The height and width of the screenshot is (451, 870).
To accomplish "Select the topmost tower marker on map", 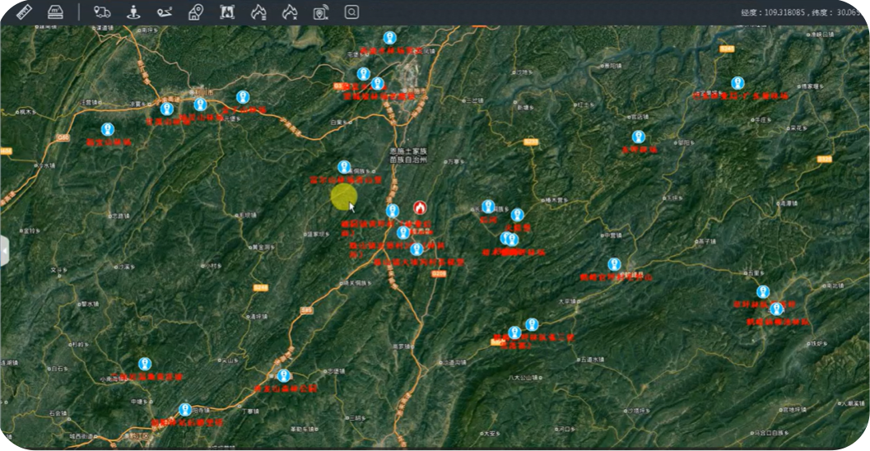I will pyautogui.click(x=390, y=38).
